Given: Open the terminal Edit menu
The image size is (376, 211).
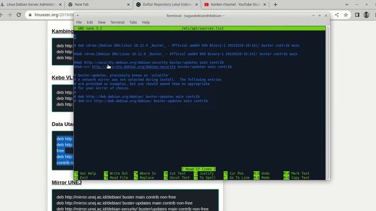Looking at the screenshot, I should (90, 22).
